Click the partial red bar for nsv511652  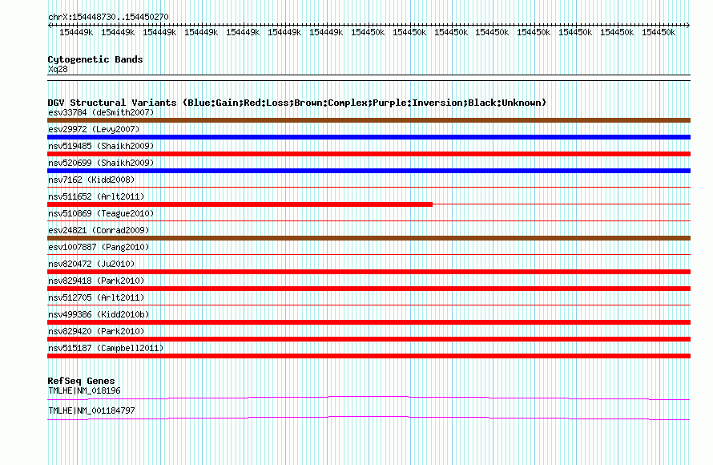tap(240, 204)
